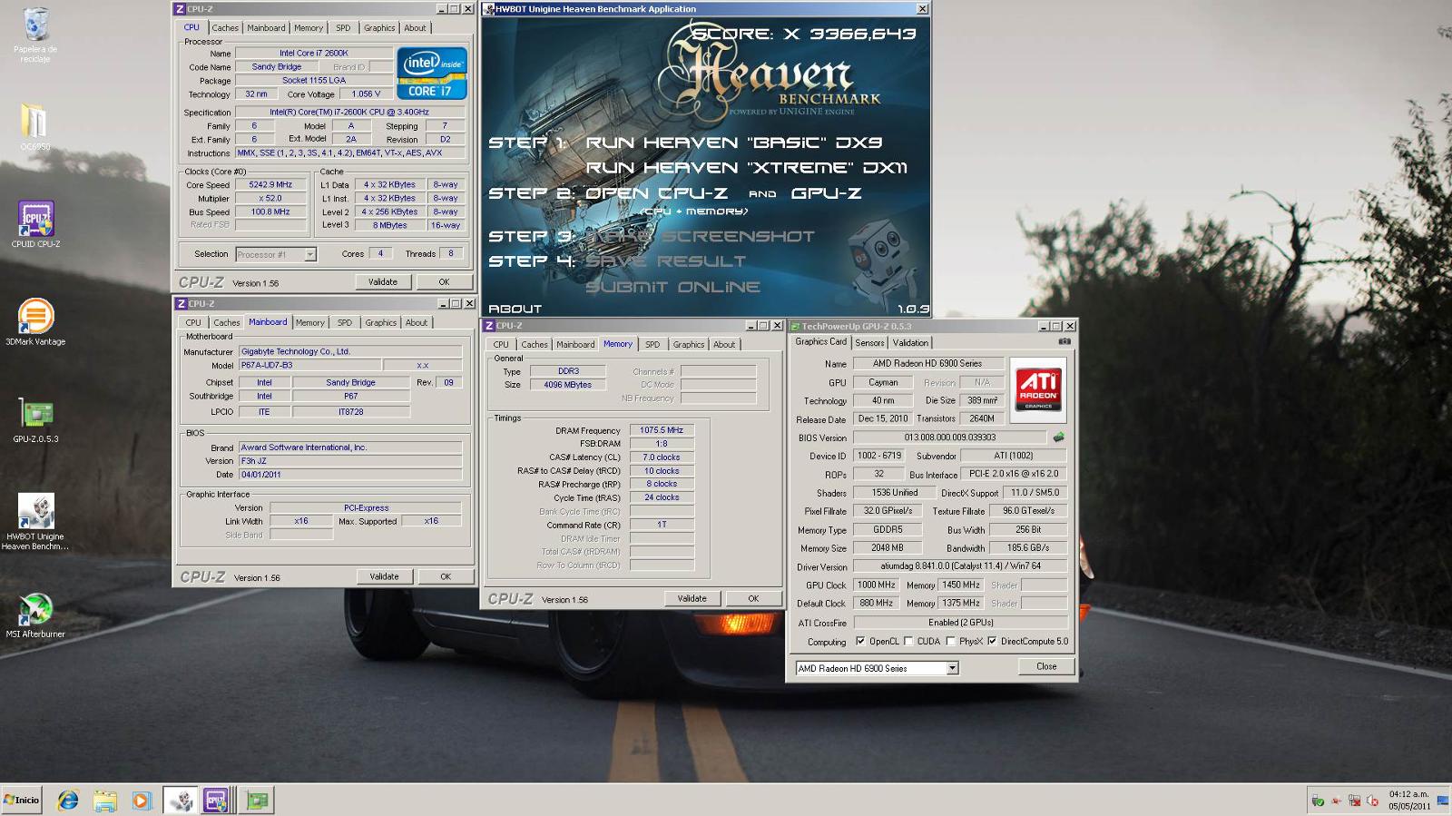Viewport: 1452px width, 816px height.
Task: Open Caches tab in top CPU-Z window
Action: (x=225, y=28)
